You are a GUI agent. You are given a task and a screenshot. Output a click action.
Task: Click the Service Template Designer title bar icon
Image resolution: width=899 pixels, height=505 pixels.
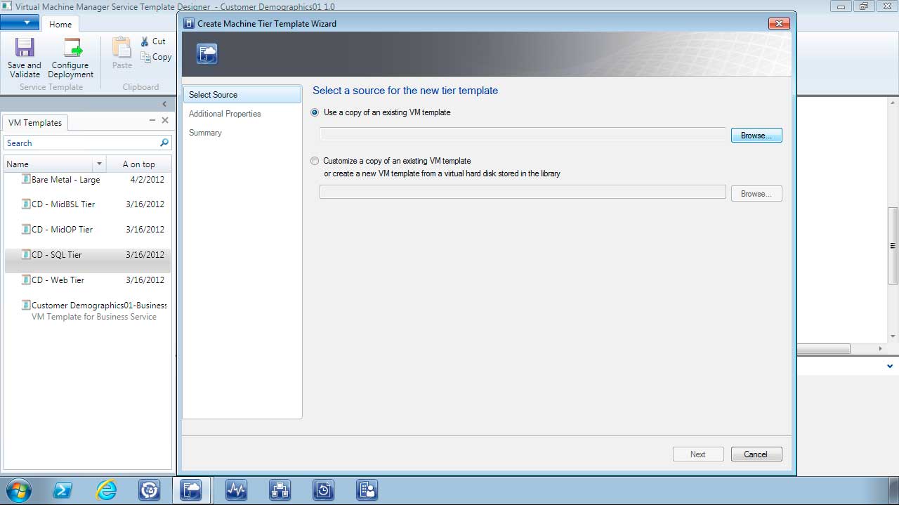coord(6,6)
